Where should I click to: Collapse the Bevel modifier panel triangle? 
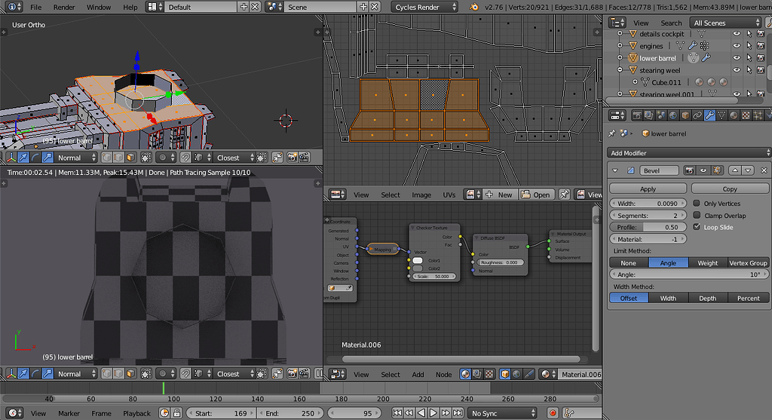point(615,171)
